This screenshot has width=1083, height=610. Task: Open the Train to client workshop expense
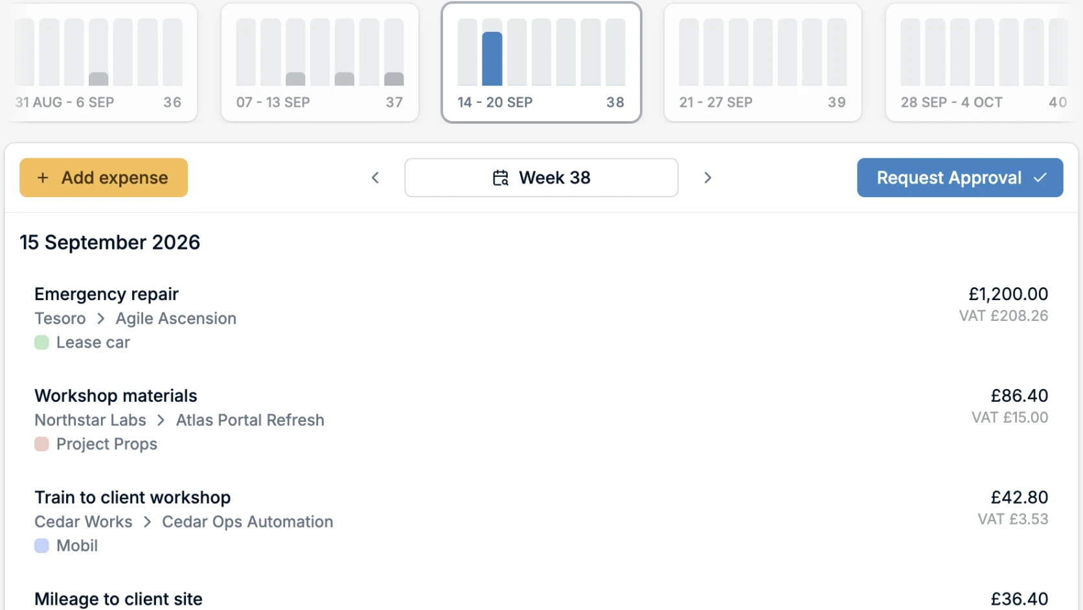tap(541, 521)
